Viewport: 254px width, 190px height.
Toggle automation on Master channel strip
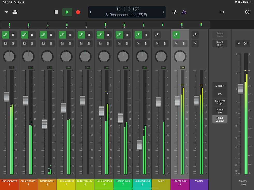tap(195, 35)
